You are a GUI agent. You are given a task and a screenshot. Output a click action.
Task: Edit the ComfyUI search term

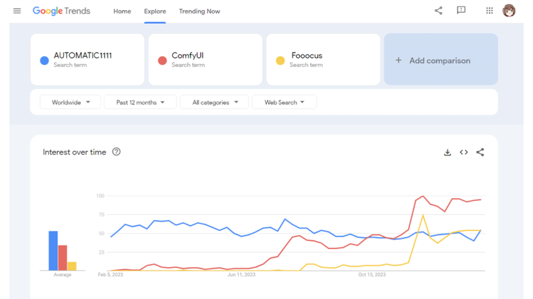point(205,59)
